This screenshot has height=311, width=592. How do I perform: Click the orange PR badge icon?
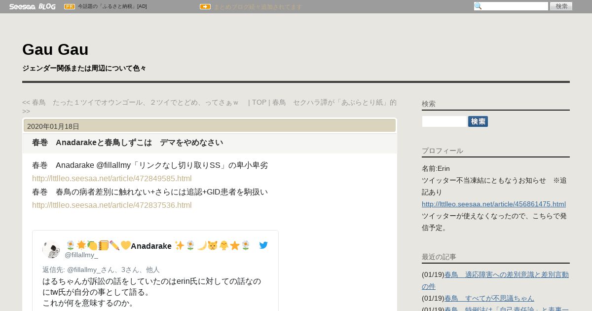(70, 6)
